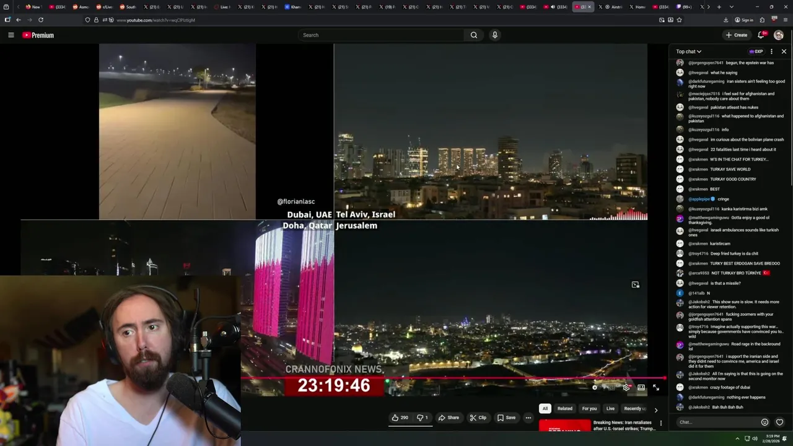Toggle the 0XP badge in chat header
Screen dimensions: 793x446
756,51
